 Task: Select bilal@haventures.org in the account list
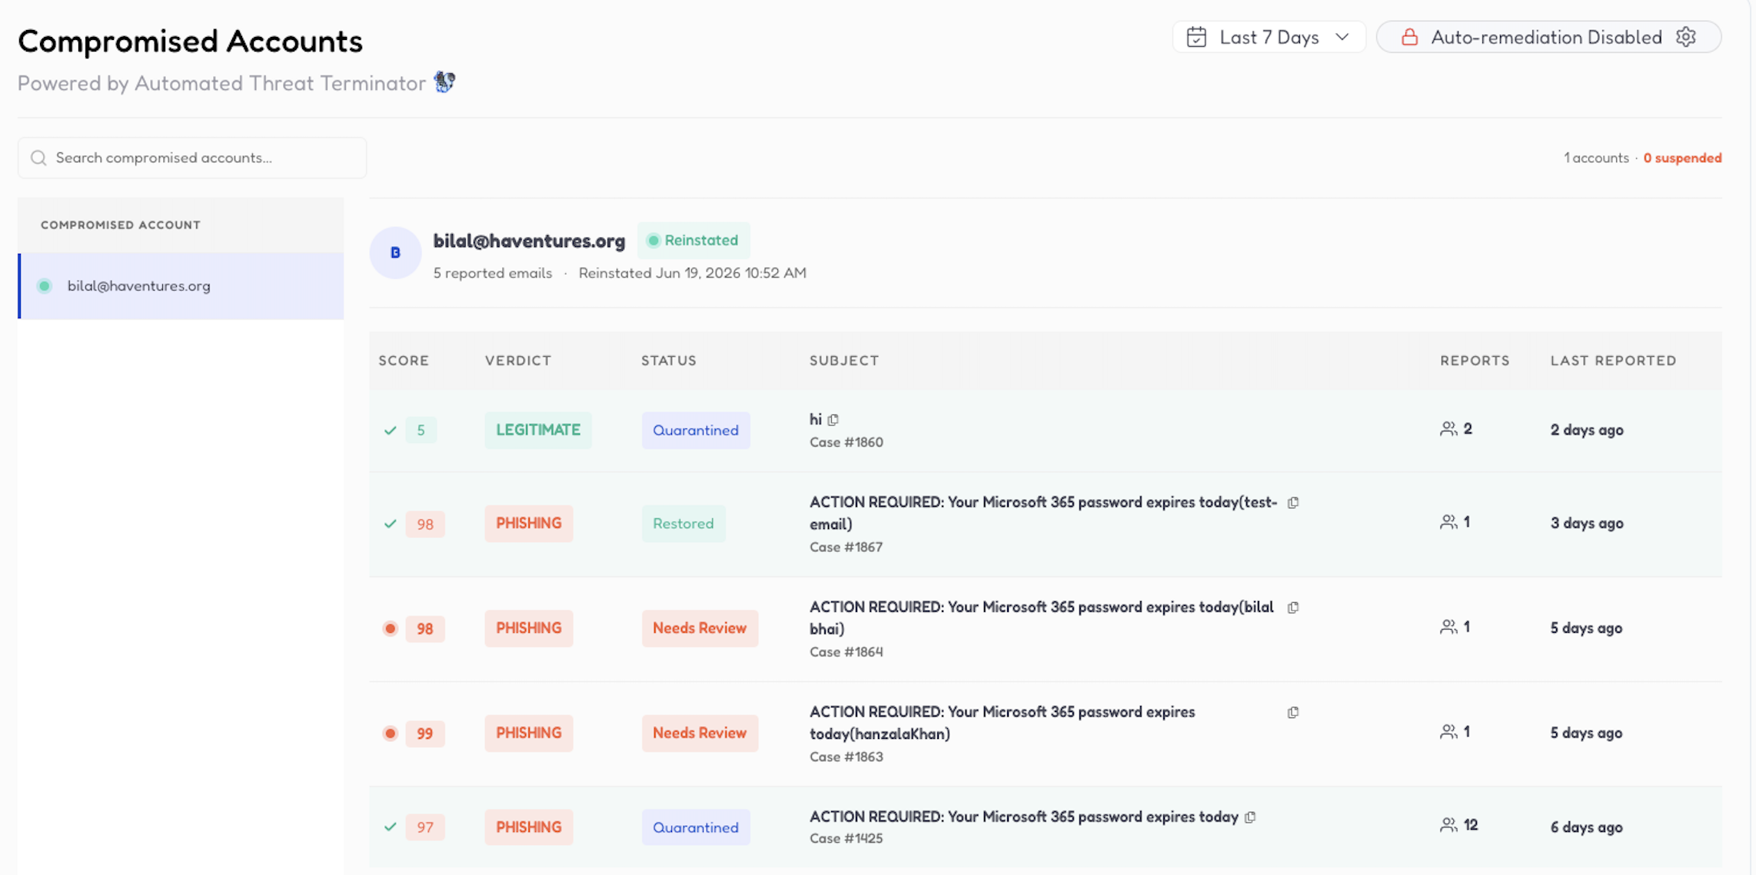tap(181, 286)
